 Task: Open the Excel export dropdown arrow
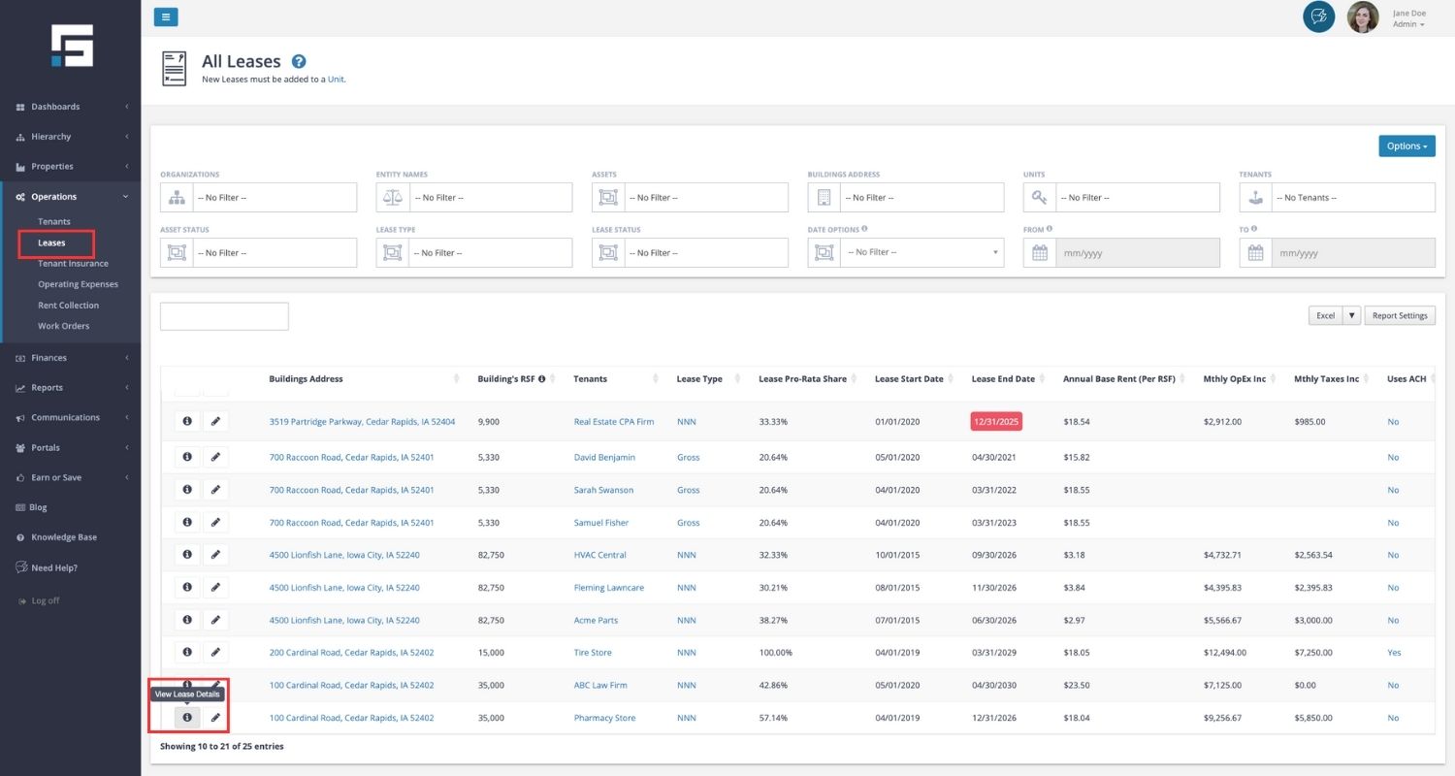pyautogui.click(x=1351, y=315)
